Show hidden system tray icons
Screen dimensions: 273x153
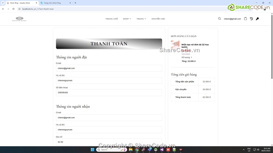coord(244,150)
